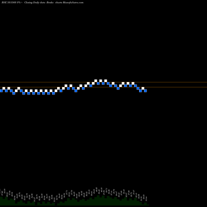The height and width of the screenshot is (207, 207).
Task: Click the "BSE 531593" symbol text in header
Action: coord(9,2)
